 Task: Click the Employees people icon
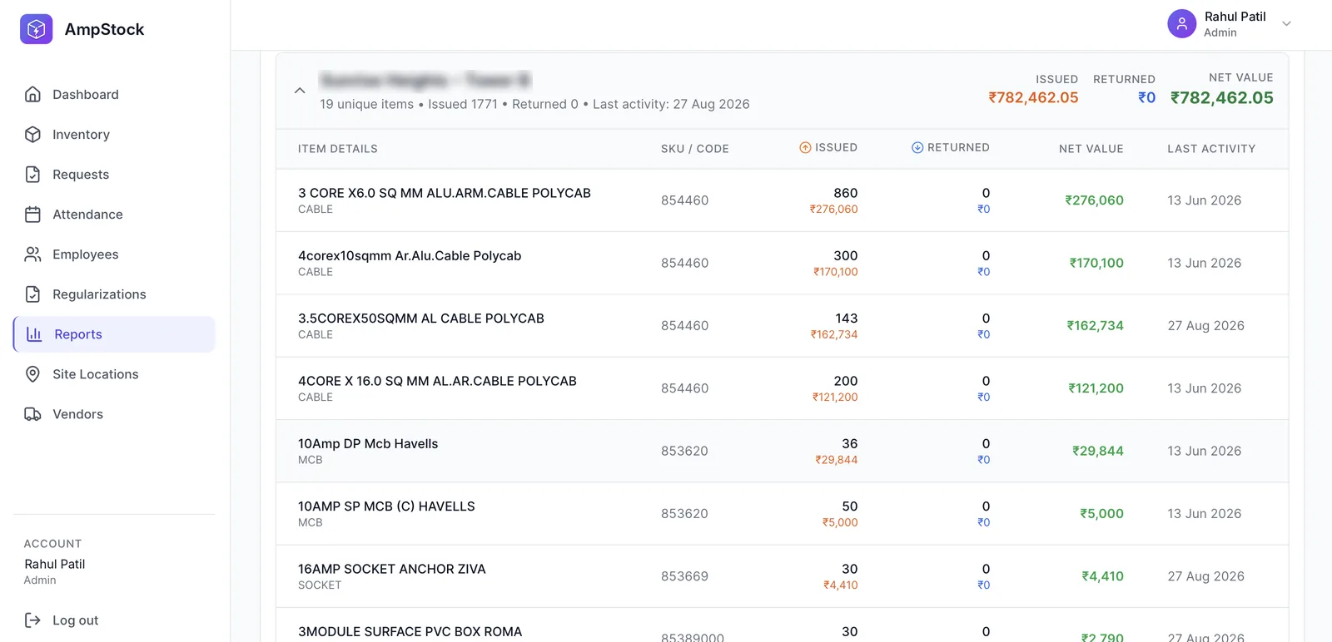coord(32,254)
